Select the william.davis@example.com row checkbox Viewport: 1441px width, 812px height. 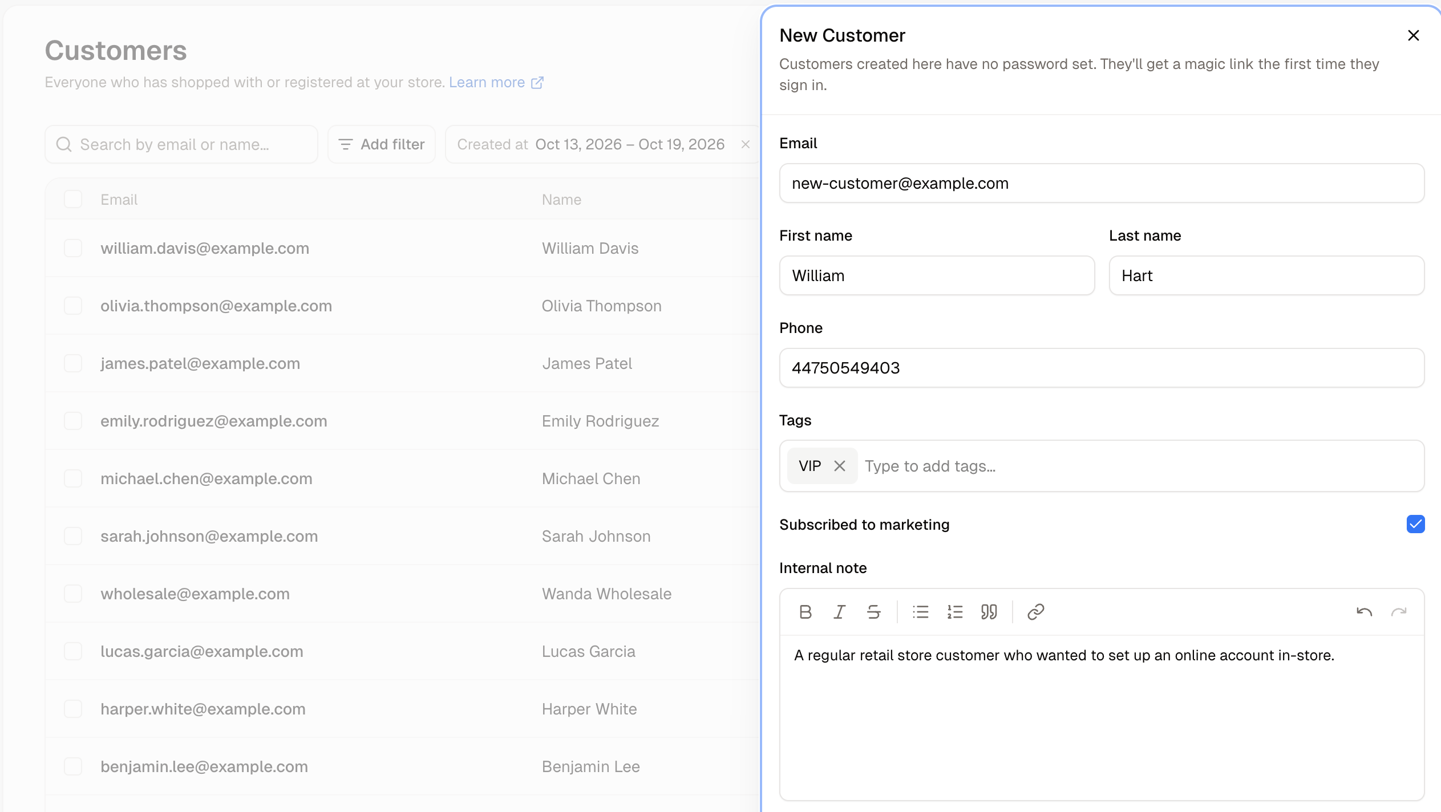[73, 248]
